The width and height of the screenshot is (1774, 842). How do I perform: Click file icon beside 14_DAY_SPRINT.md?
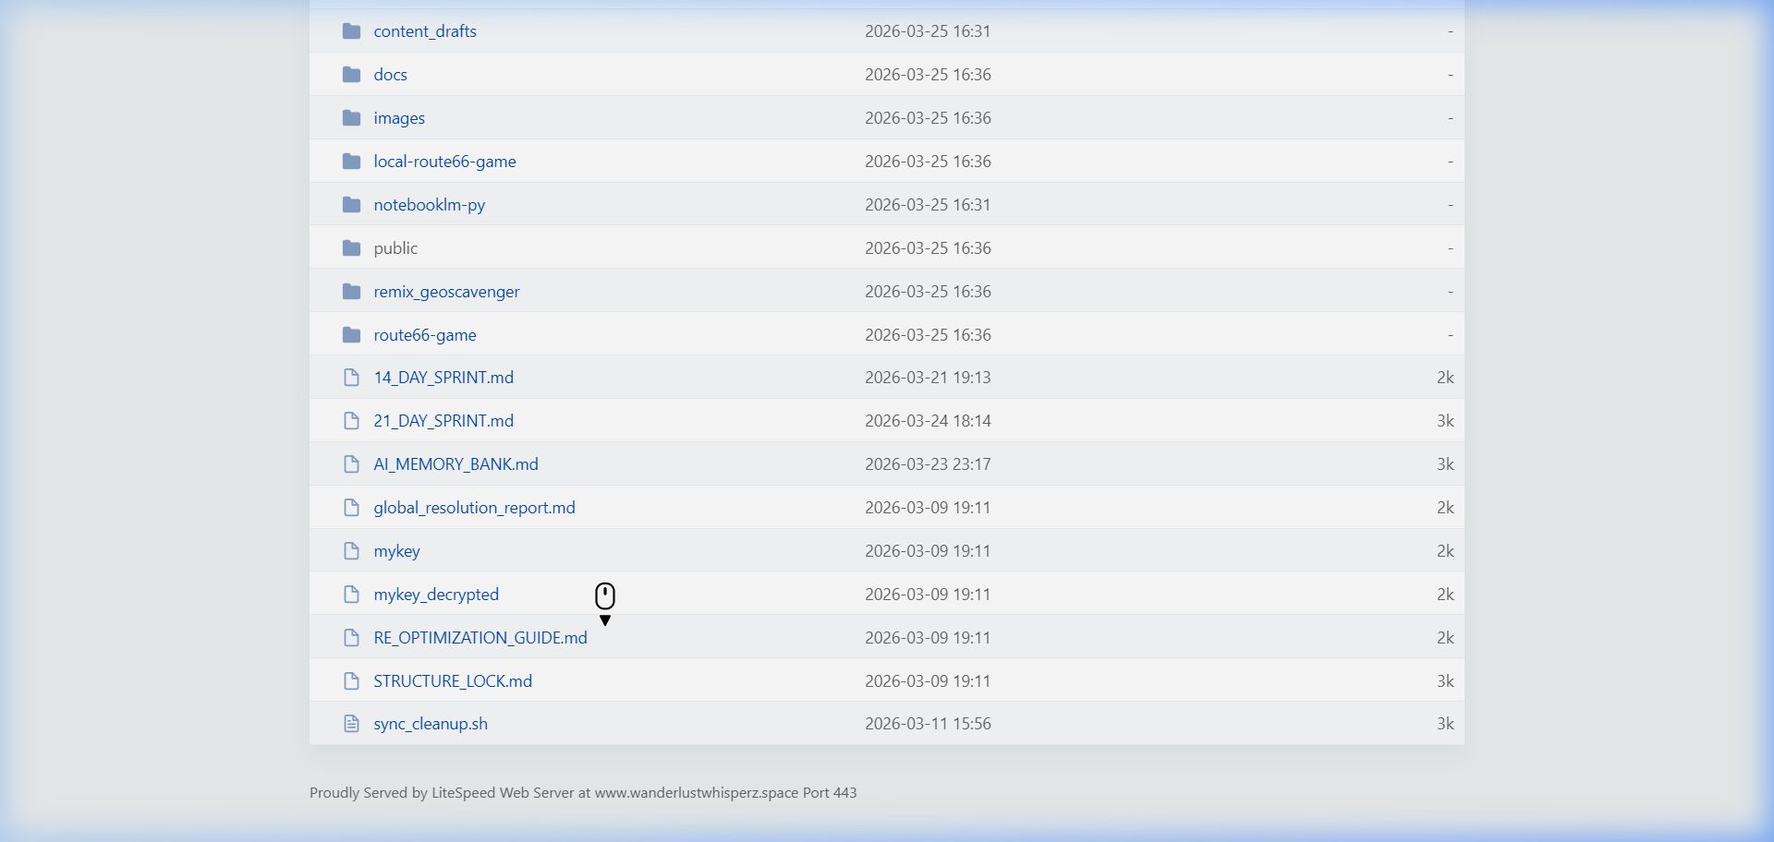tap(351, 378)
